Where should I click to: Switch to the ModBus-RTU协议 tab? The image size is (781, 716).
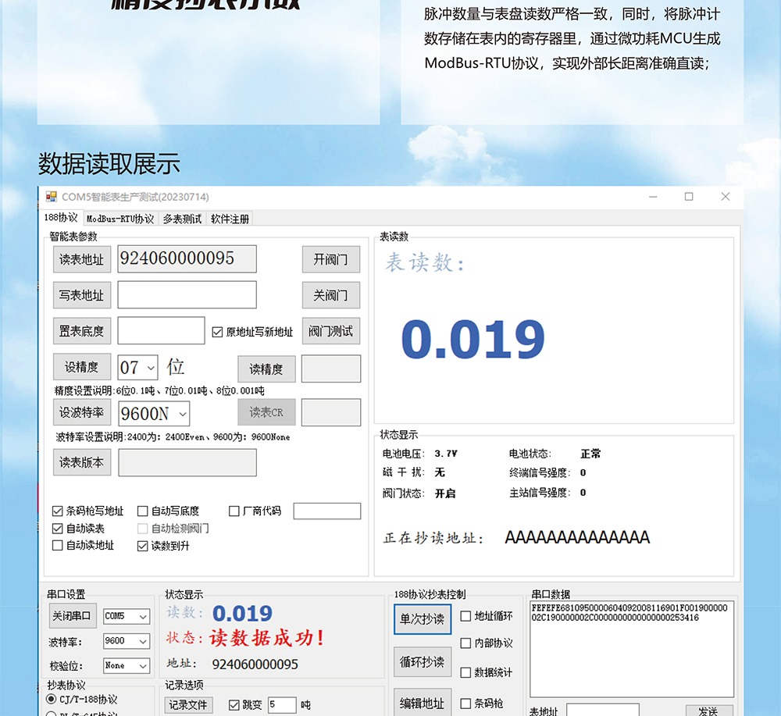[x=120, y=219]
